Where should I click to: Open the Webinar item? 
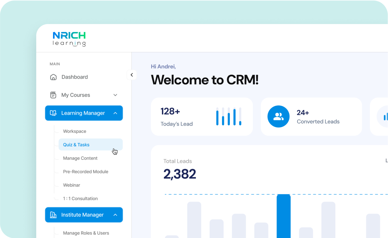72,185
